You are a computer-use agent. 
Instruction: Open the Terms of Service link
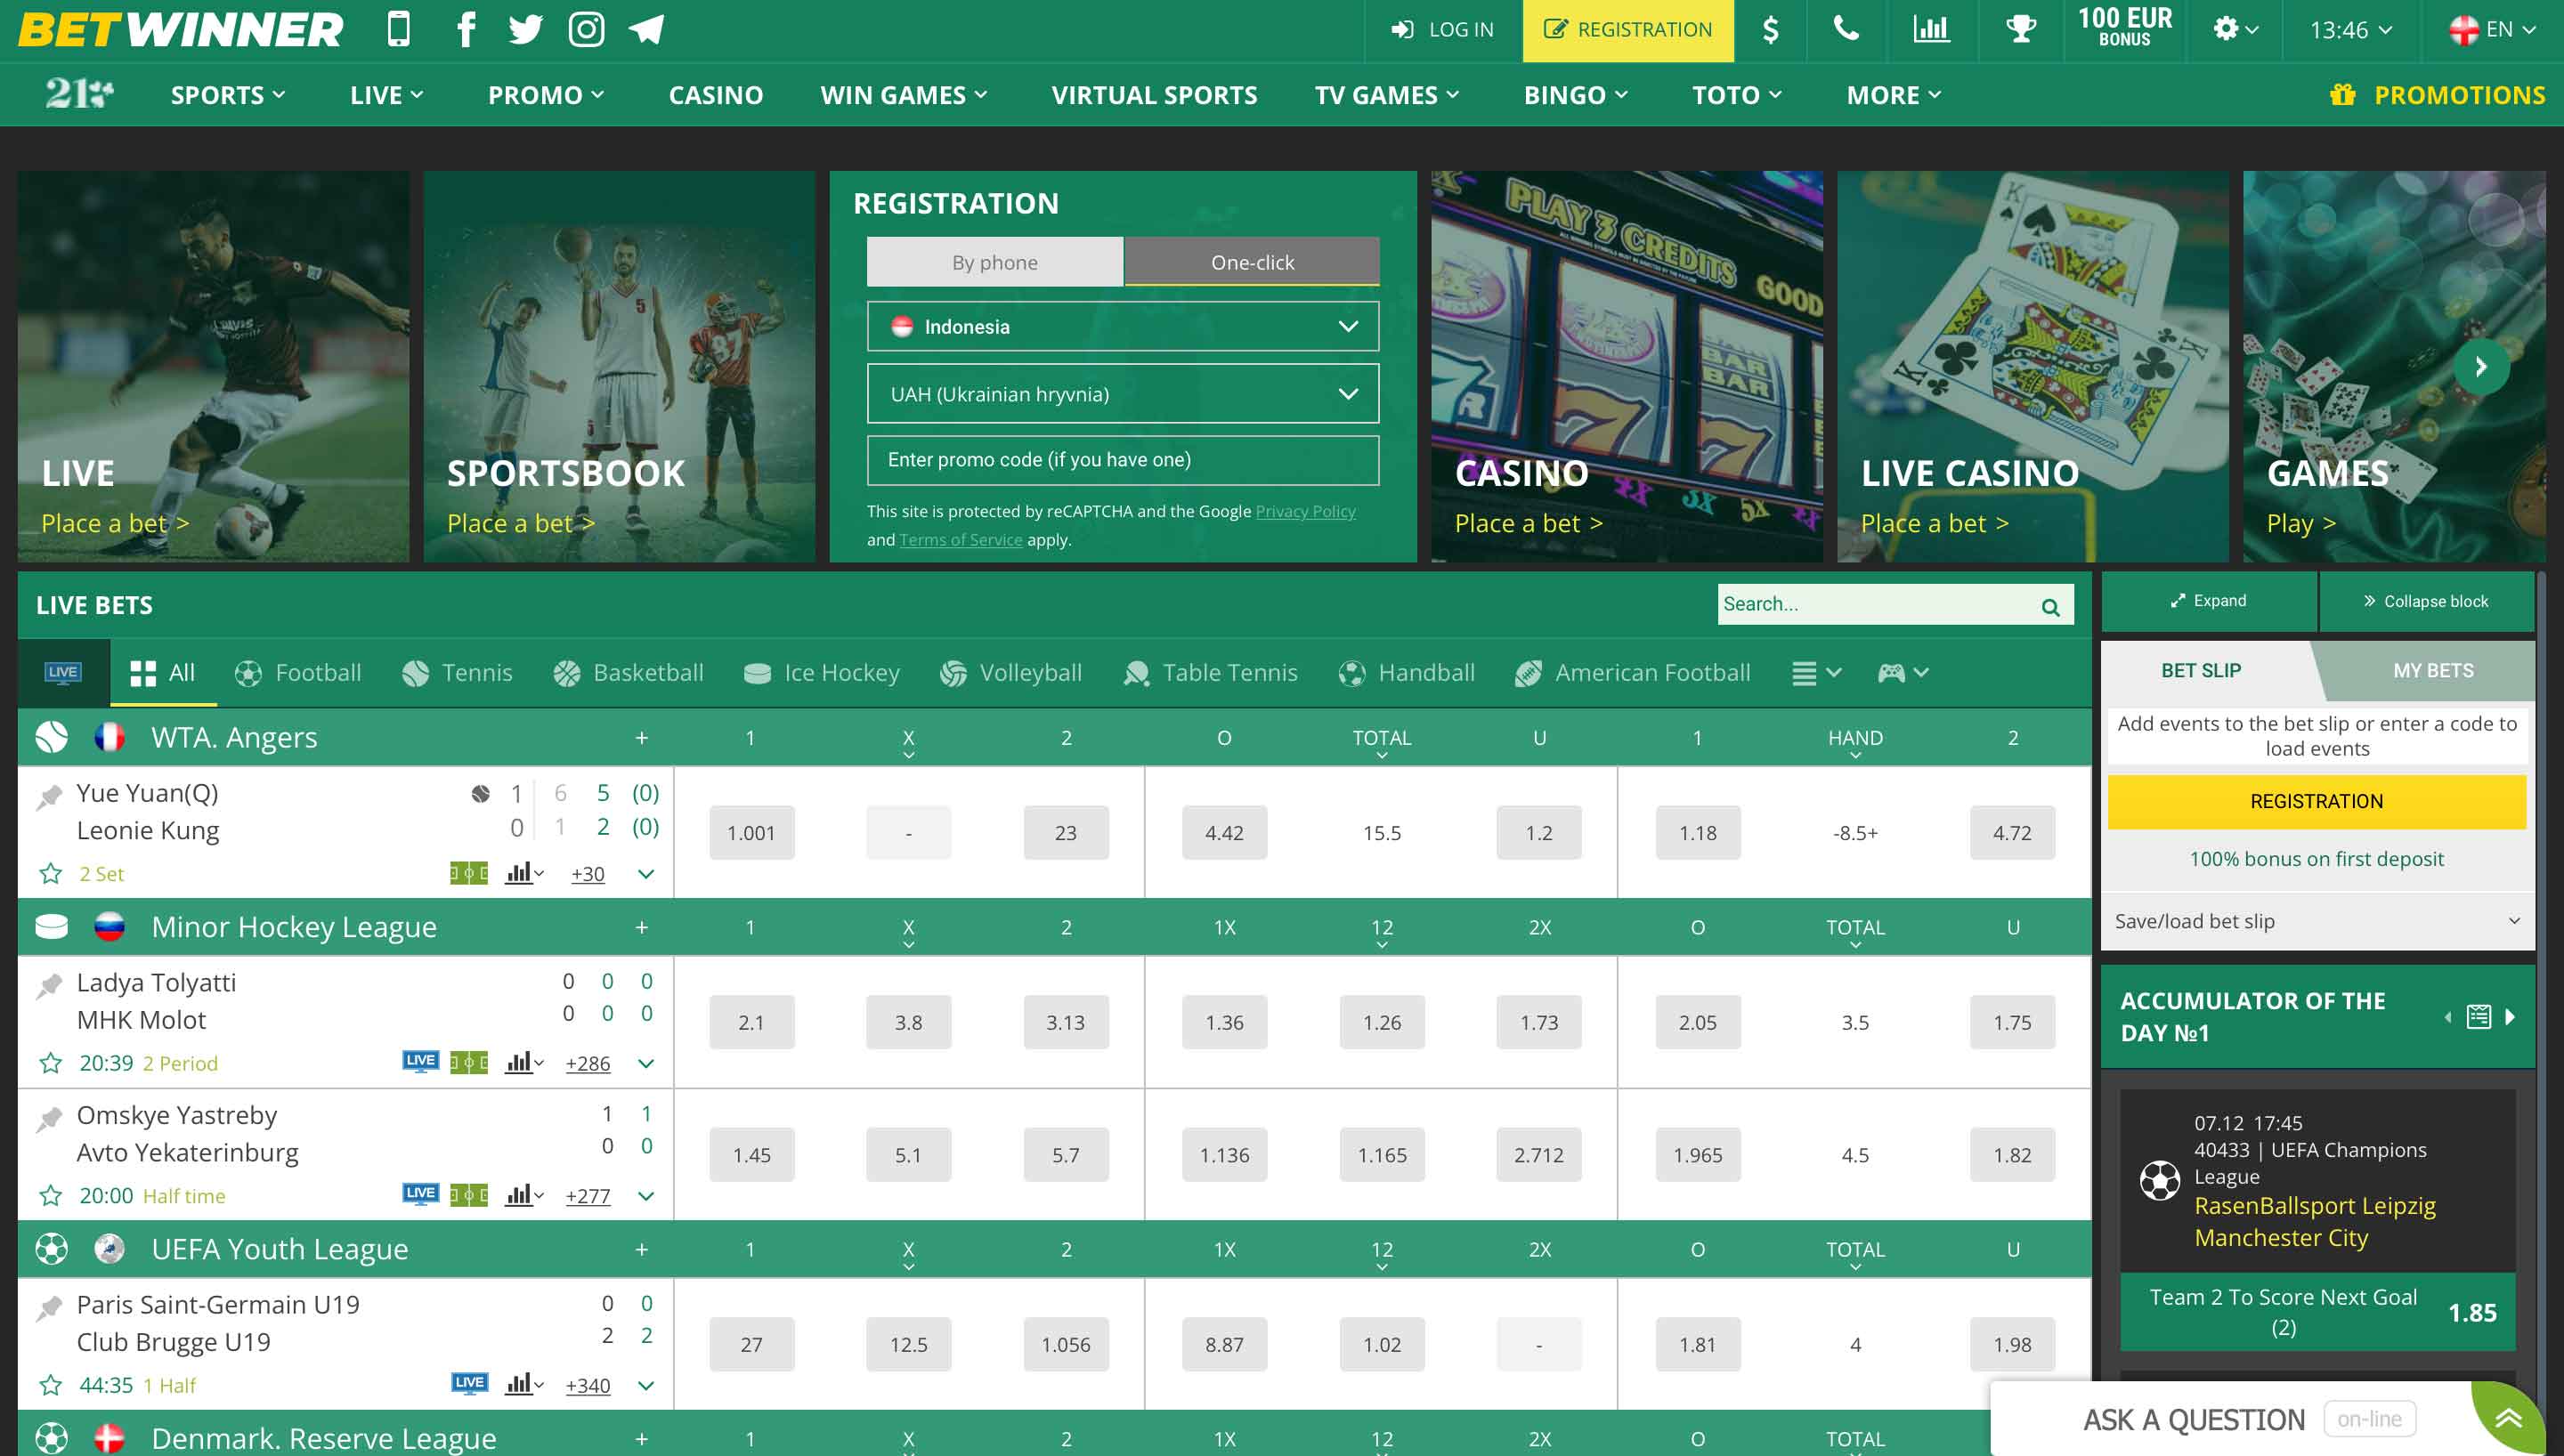(960, 540)
